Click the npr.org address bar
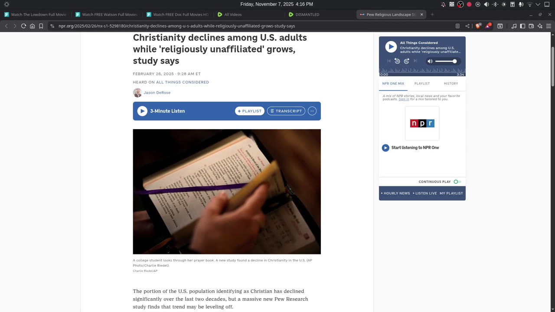555x312 pixels. 251,26
